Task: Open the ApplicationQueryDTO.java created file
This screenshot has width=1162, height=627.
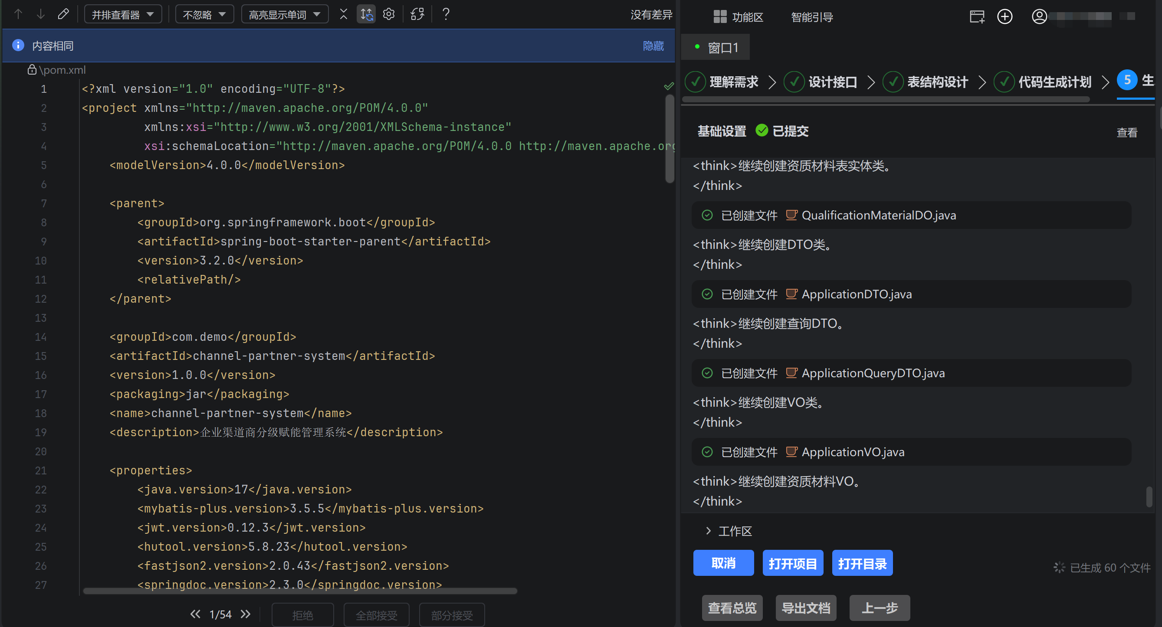Action: pyautogui.click(x=912, y=373)
